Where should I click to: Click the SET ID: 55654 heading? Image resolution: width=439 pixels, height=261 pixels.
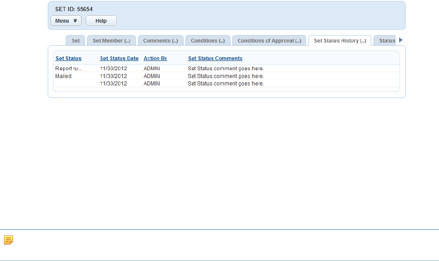coord(74,9)
